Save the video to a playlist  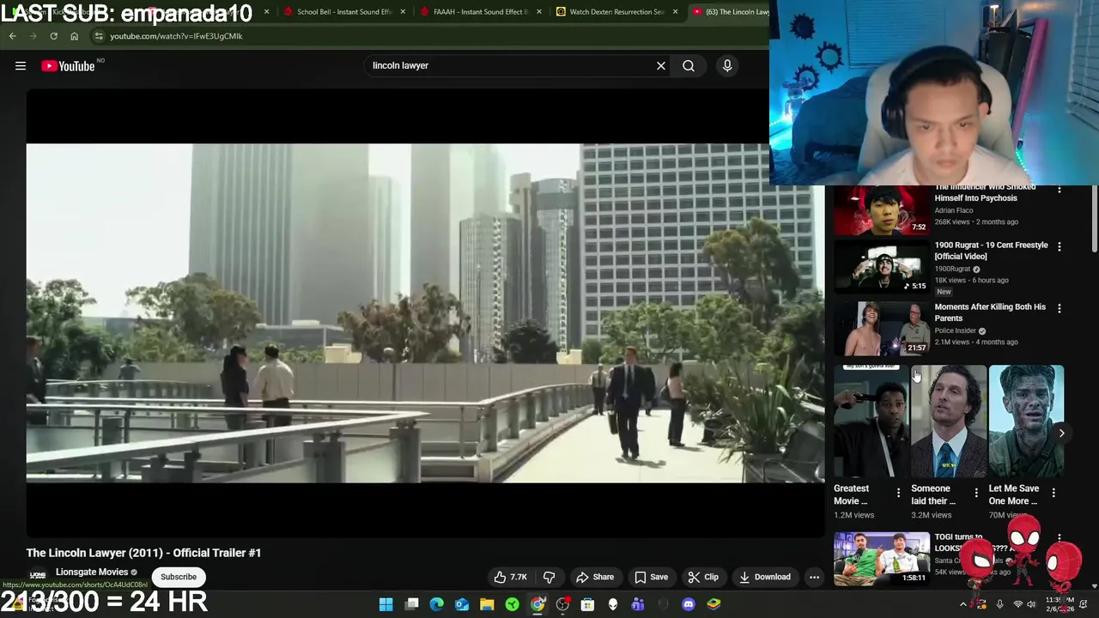tap(651, 577)
